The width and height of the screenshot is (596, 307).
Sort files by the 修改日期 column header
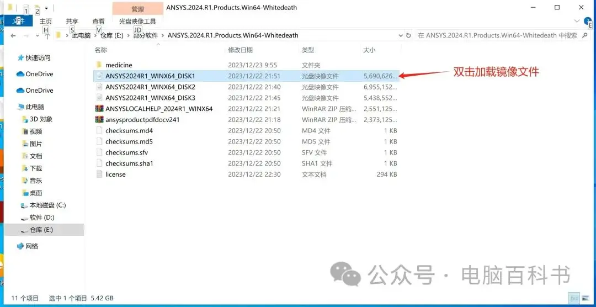[240, 50]
